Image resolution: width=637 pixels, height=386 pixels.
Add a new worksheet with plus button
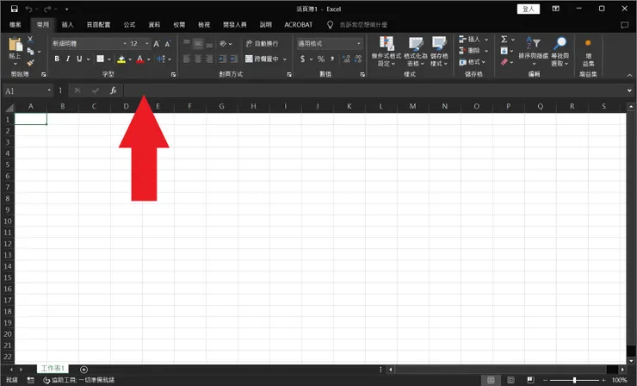tap(83, 370)
